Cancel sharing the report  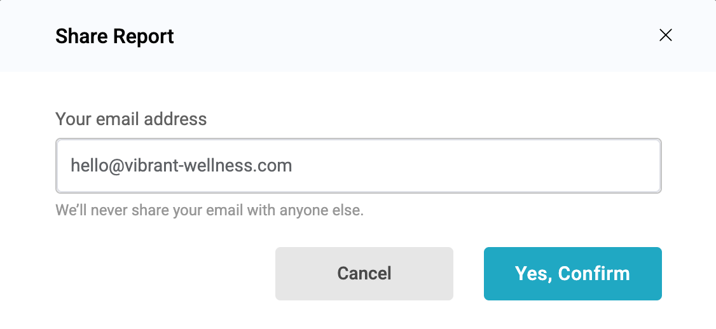coord(364,274)
